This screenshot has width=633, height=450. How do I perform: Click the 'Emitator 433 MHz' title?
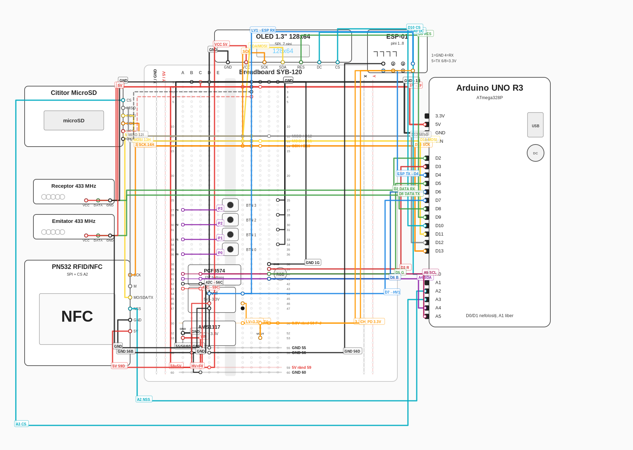74,221
